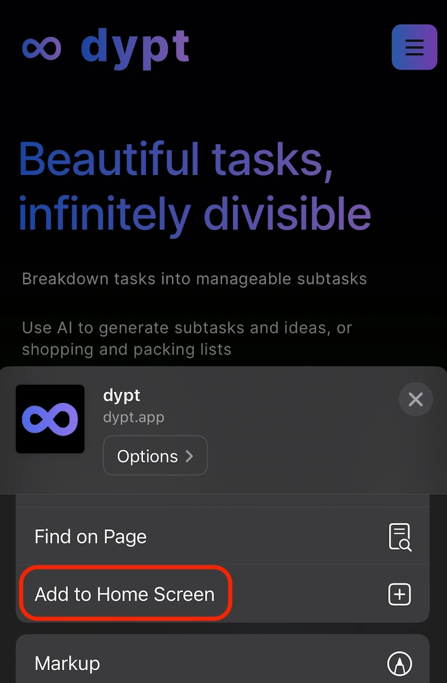Expand Options using its chevron arrow
The height and width of the screenshot is (683, 447).
189,456
